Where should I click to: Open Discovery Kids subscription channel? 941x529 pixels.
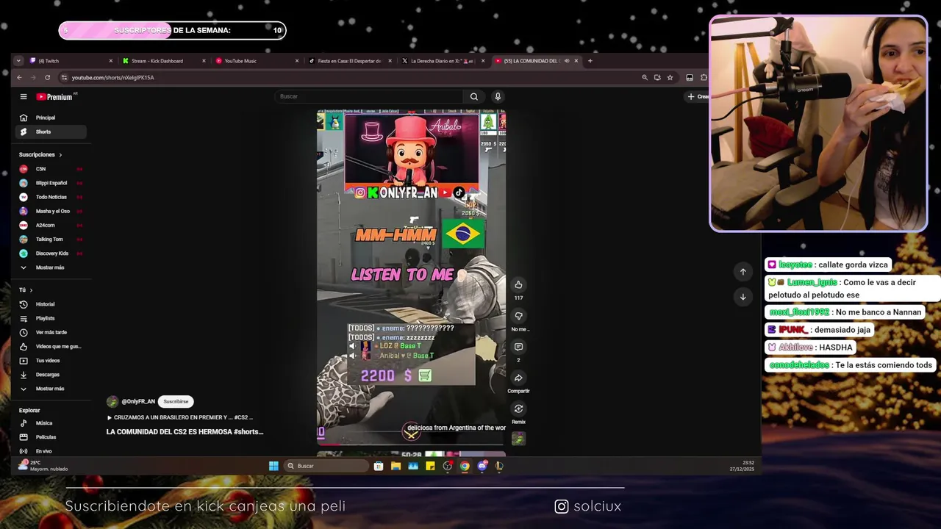(51, 253)
